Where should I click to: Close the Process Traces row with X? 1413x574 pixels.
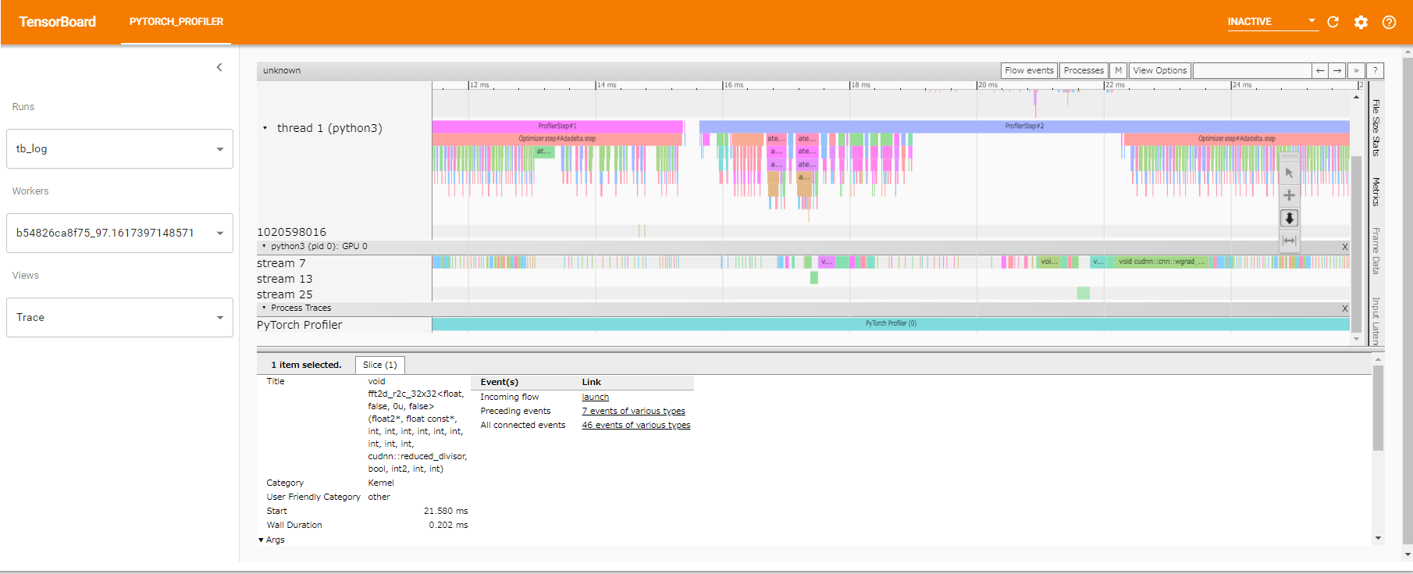[x=1344, y=308]
